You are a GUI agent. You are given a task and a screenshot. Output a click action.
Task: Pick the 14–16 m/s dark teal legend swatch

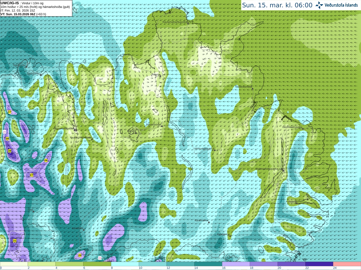point(208,264)
